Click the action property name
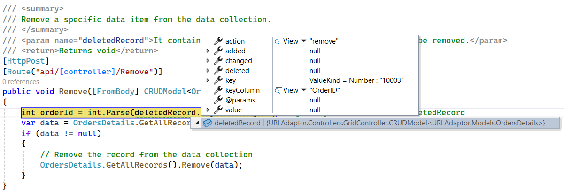The image size is (564, 190). (x=235, y=41)
